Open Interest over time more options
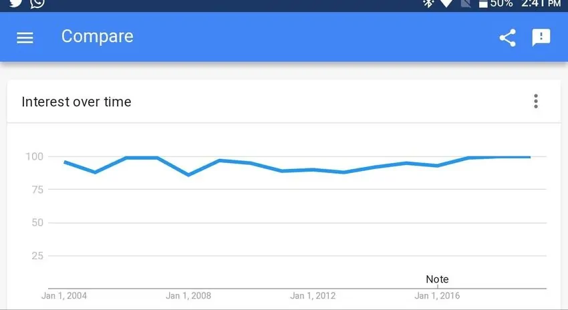 (536, 102)
